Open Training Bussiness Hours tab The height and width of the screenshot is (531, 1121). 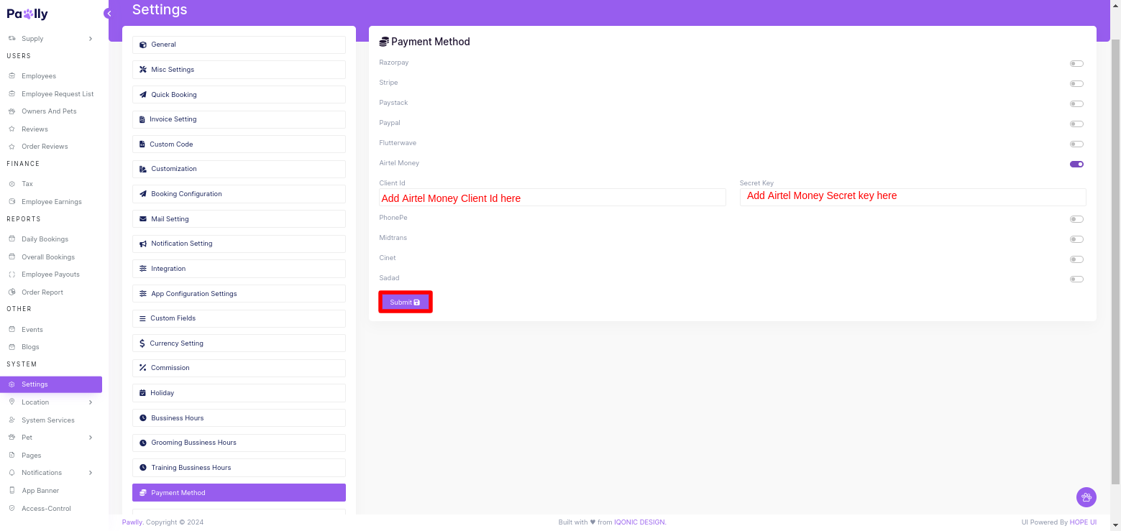click(x=239, y=468)
